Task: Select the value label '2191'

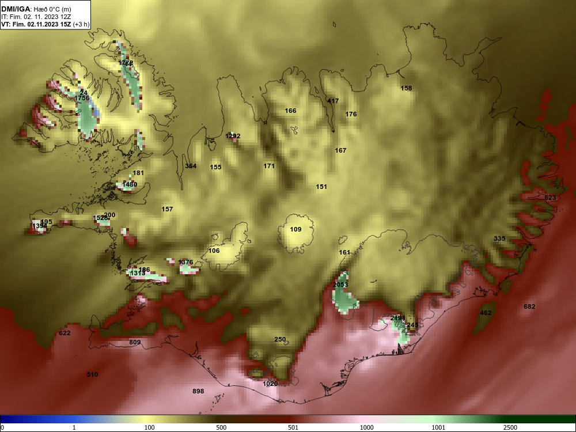Action: point(398,318)
